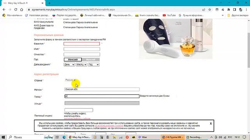Switch to the '(14) Группа МК' taskbar window

pos(173,137)
